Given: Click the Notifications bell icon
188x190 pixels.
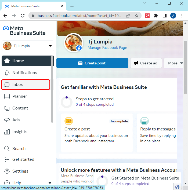Looking at the screenshot, I should point(7,73).
